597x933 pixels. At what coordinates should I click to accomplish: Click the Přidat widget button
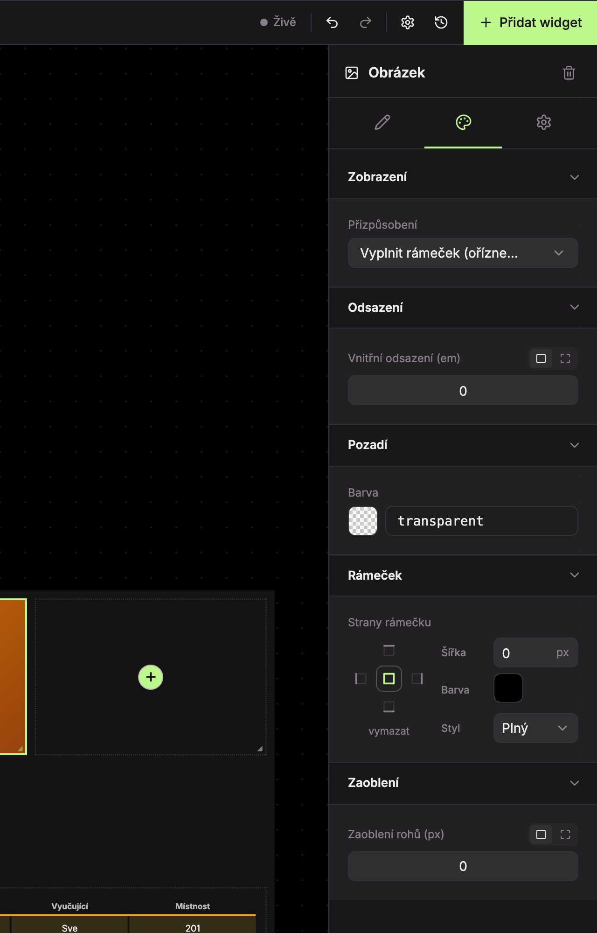[x=530, y=22]
